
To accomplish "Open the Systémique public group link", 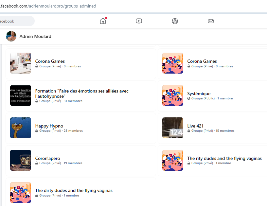I will click(199, 94).
